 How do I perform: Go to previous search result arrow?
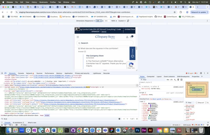pos(124,119)
